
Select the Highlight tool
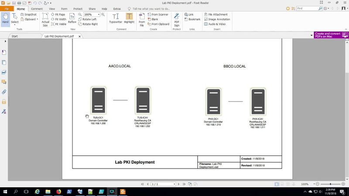pos(129,18)
